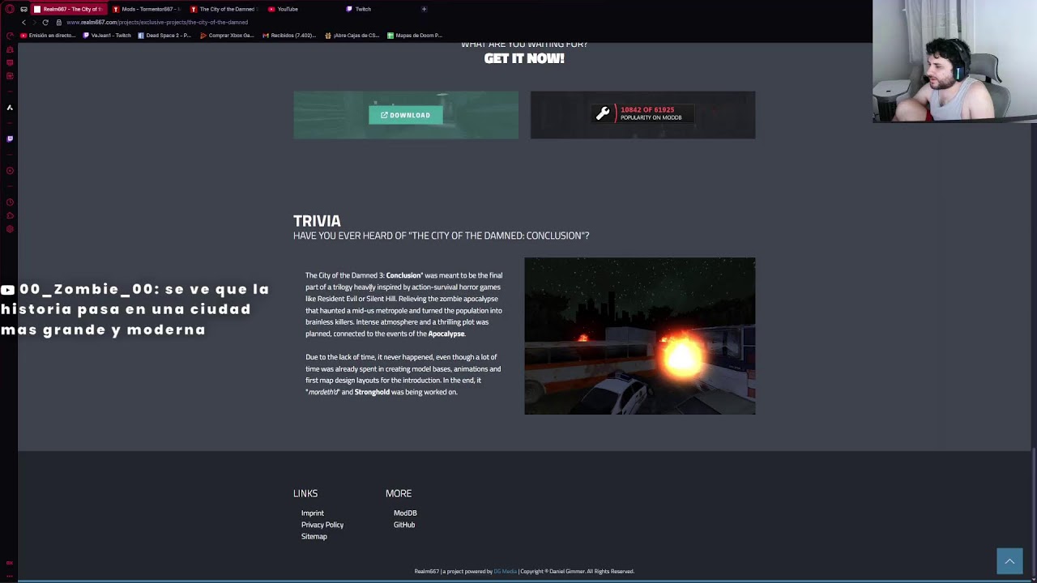
Task: Click the padlock site info icon
Action: 58,23
